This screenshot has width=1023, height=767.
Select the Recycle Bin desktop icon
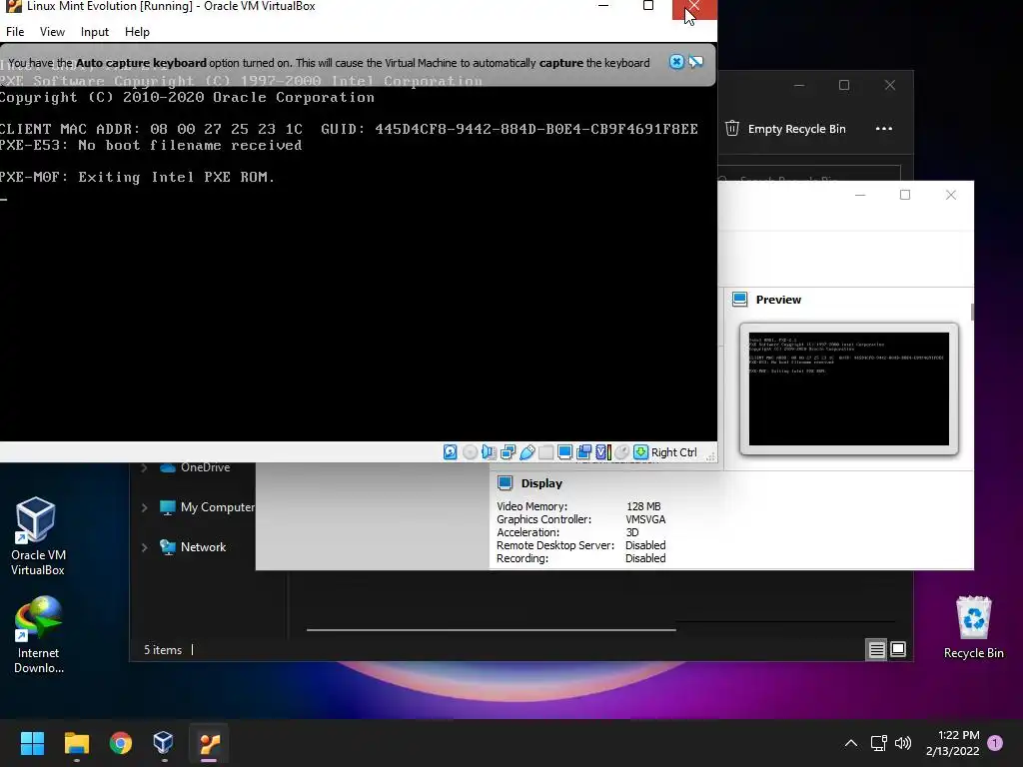pyautogui.click(x=973, y=627)
